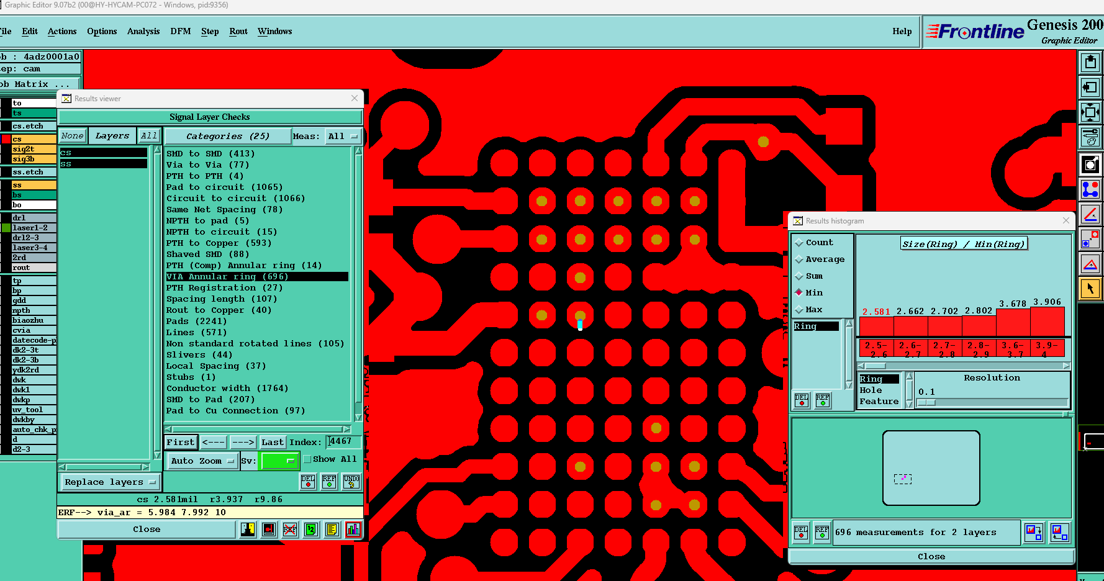Click Close in Results histogram

point(931,557)
